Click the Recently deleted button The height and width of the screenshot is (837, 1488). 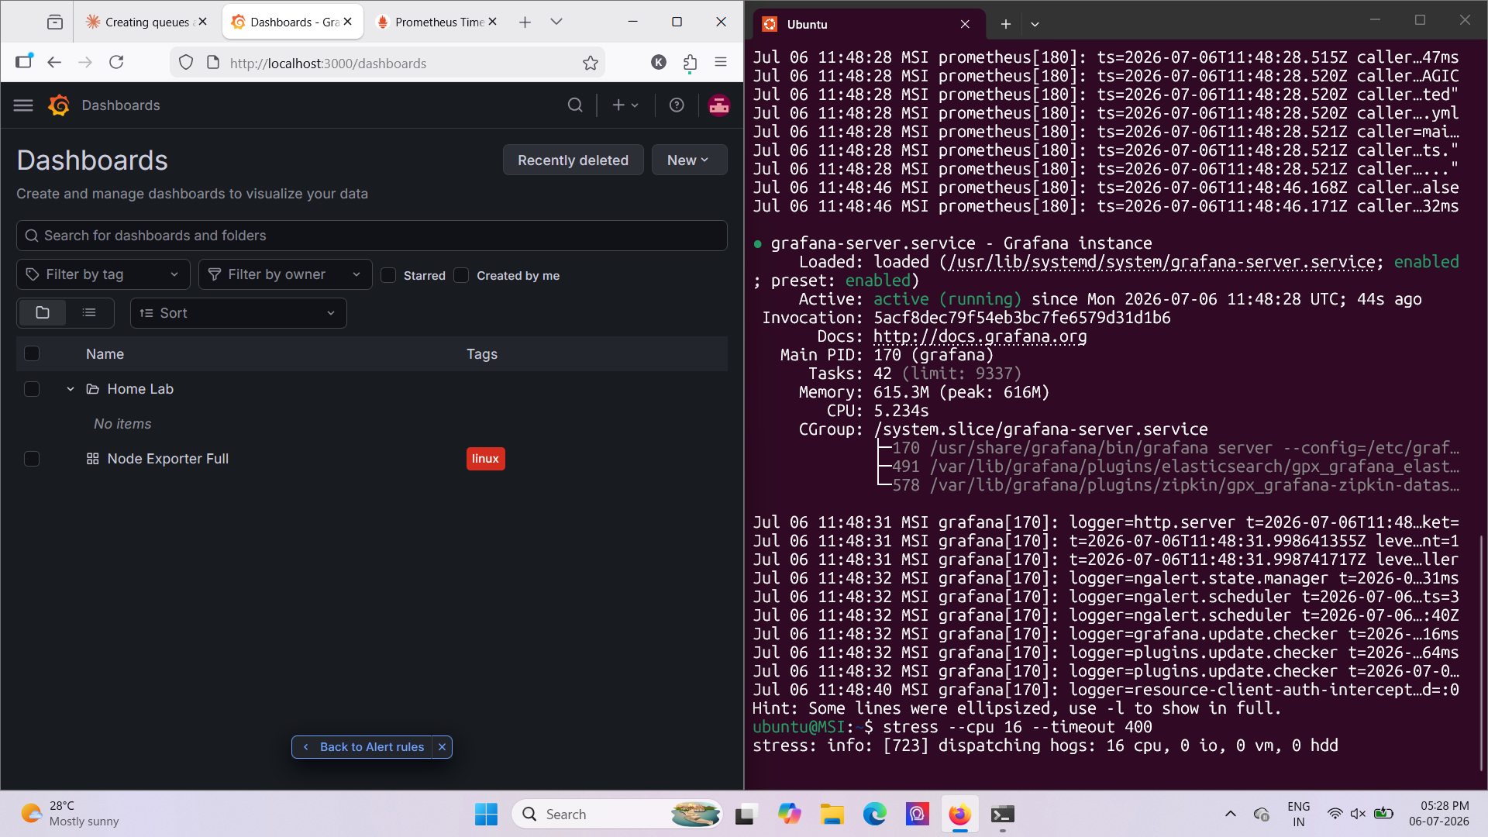573,160
